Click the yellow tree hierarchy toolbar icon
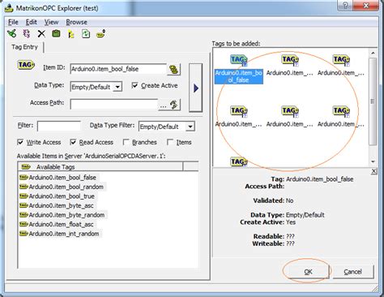 (x=71, y=34)
